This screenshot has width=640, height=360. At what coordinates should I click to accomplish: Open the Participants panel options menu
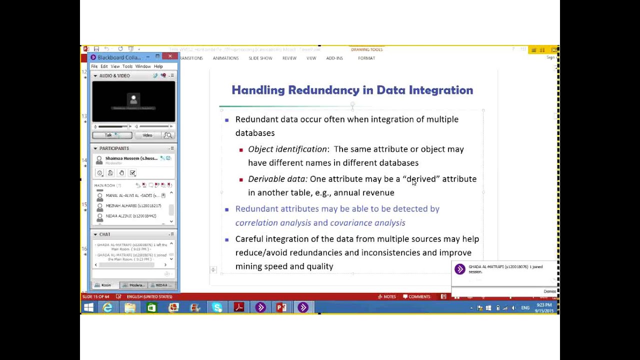click(x=171, y=148)
